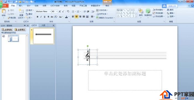Click Convert to SmartArt icon

coord(97,18)
